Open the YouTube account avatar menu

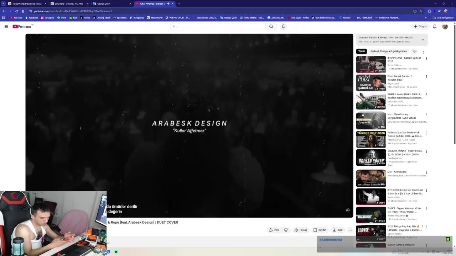click(445, 26)
